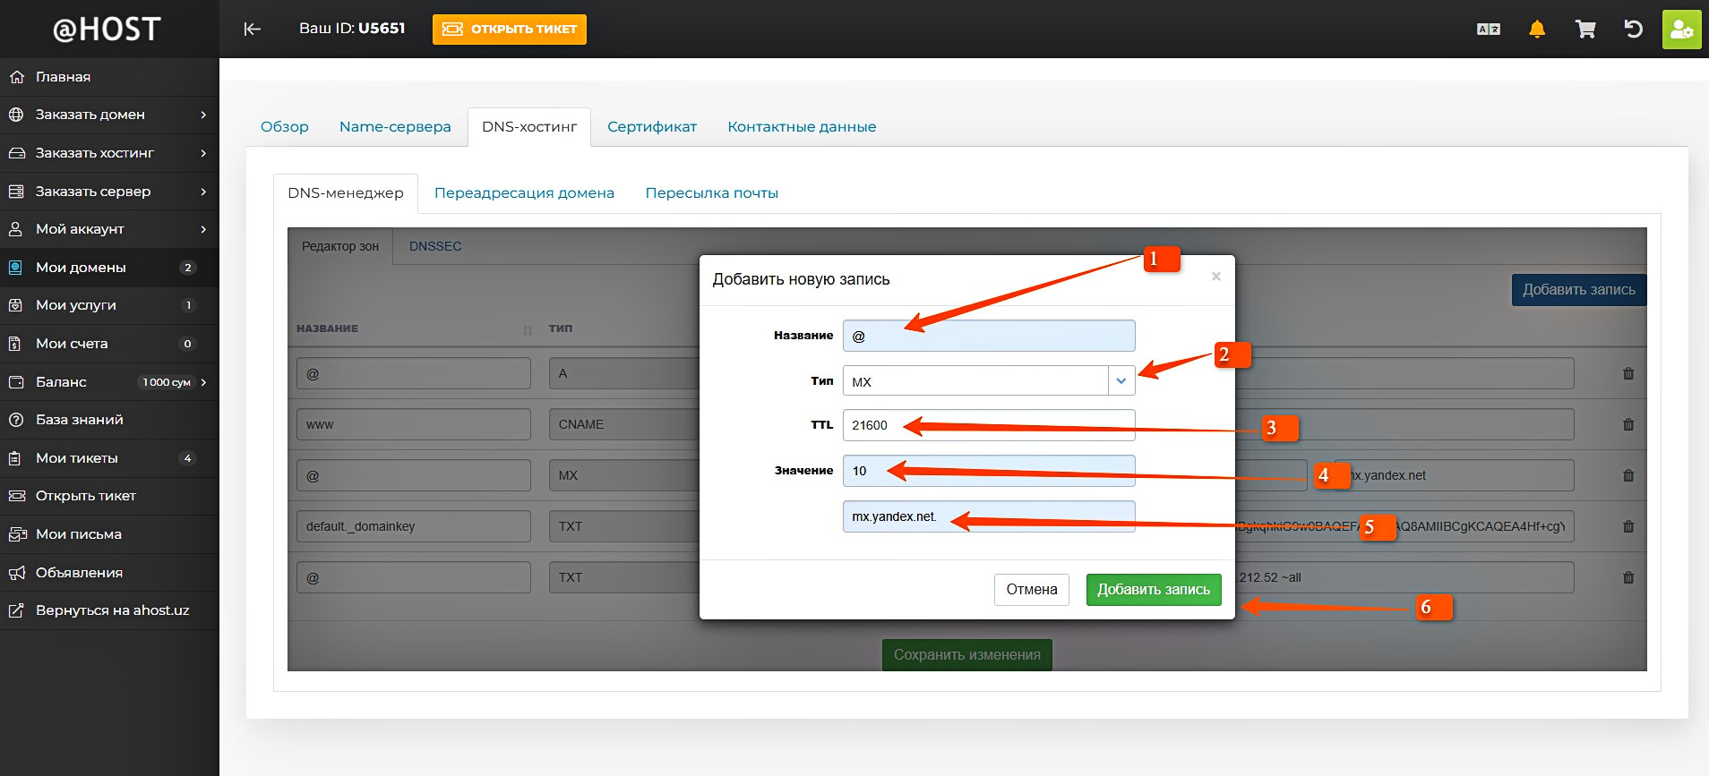Image resolution: width=1709 pixels, height=776 pixels.
Task: Select the Редактор зон tab
Action: click(340, 246)
